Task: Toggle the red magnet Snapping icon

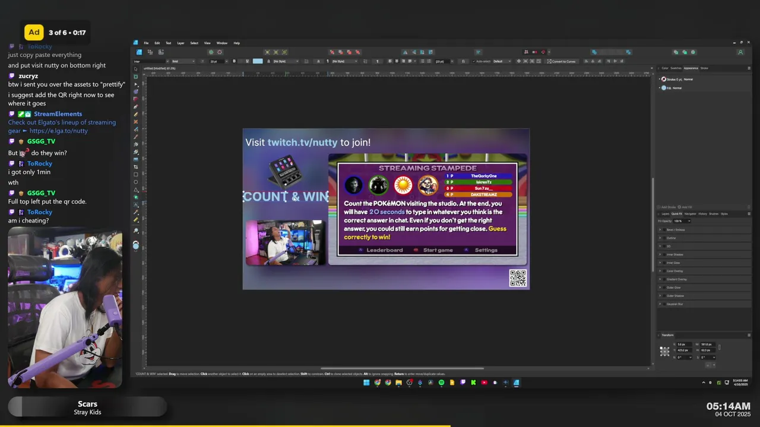Action: click(543, 52)
